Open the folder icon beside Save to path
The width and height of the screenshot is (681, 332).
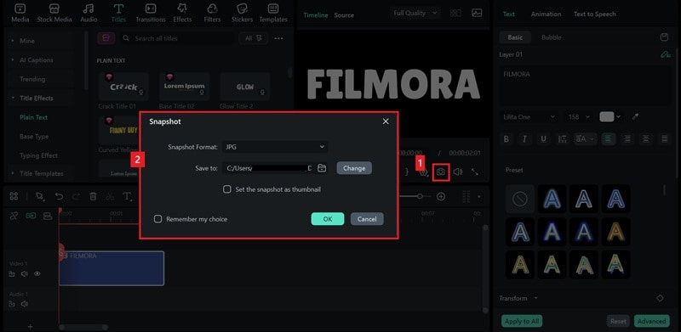pyautogui.click(x=322, y=168)
